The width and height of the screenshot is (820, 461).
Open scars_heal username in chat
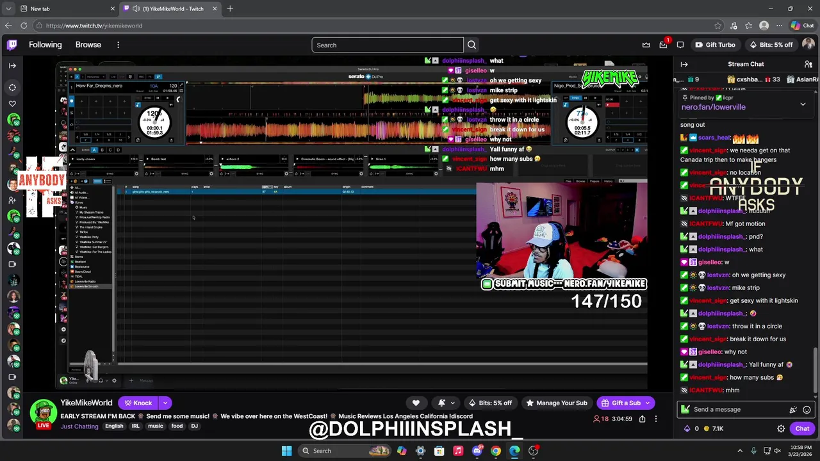tap(714, 138)
